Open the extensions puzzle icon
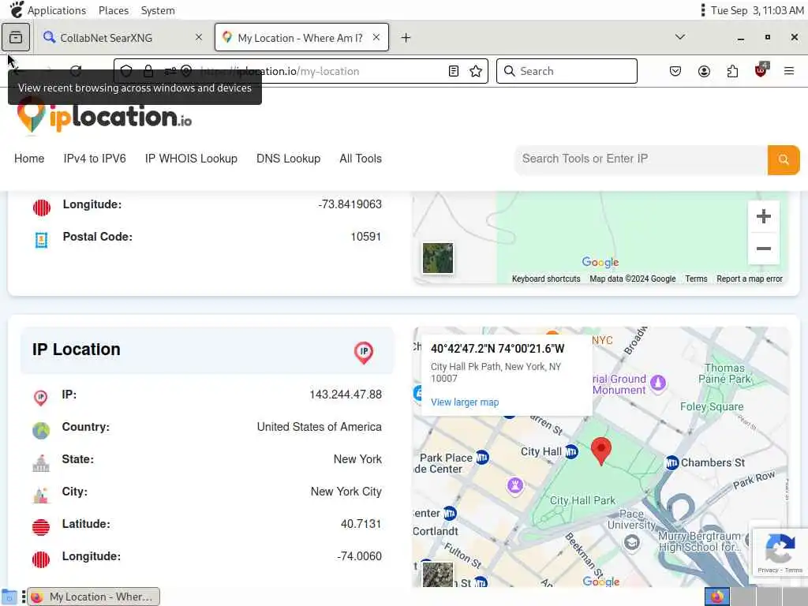This screenshot has height=606, width=808. 732,71
